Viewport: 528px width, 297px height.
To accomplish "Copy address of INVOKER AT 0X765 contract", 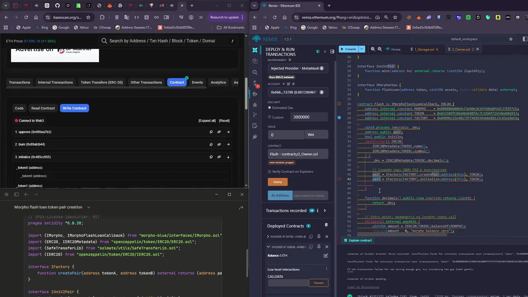I will pos(311,237).
